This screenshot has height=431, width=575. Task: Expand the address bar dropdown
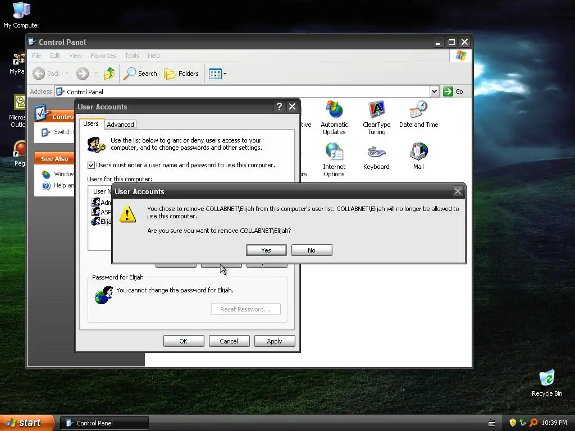click(434, 91)
